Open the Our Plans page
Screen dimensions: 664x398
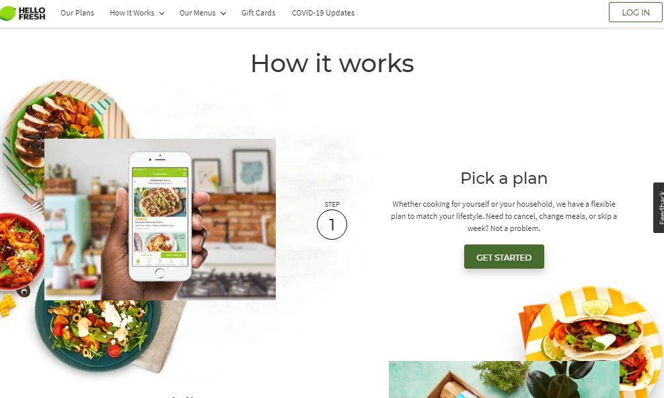tap(77, 13)
